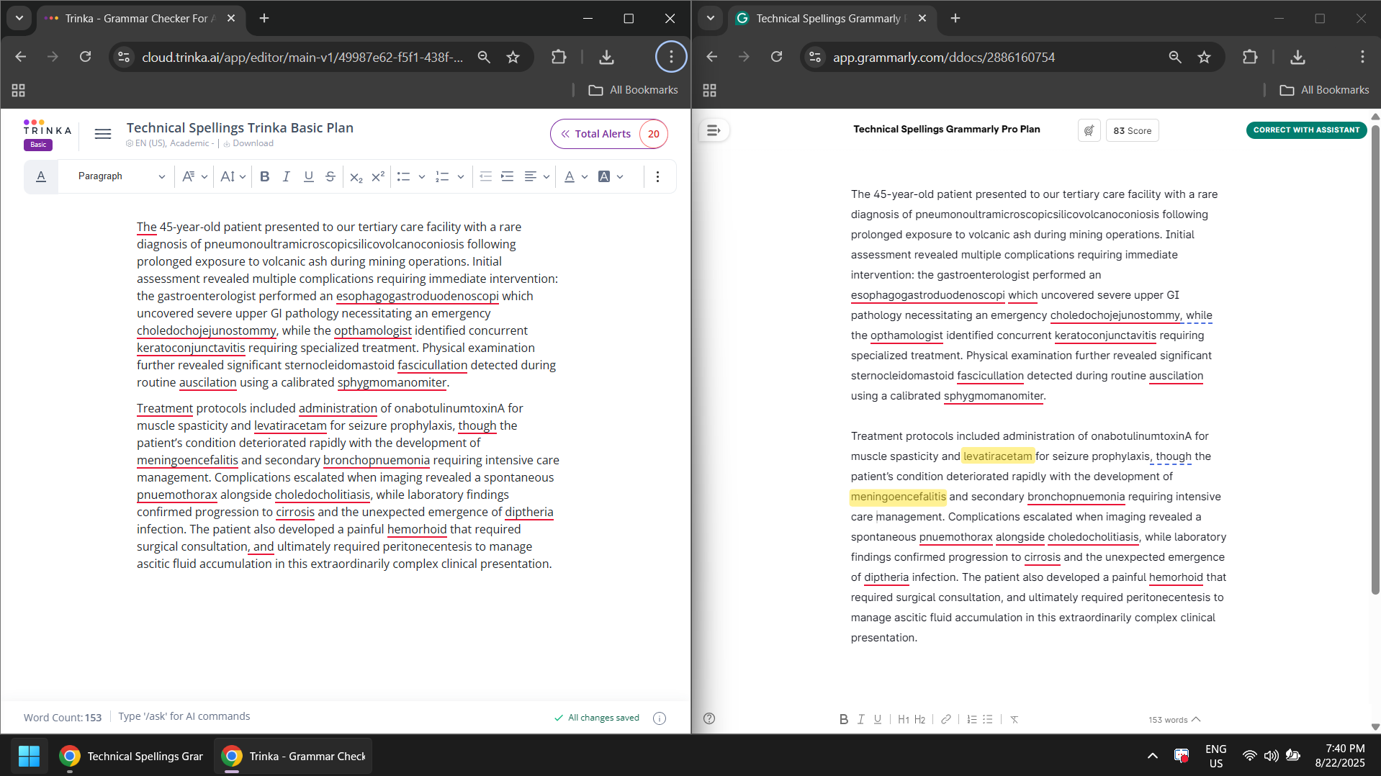Open the Paragraph style dropdown in Trinka
The width and height of the screenshot is (1381, 776).
click(x=121, y=176)
